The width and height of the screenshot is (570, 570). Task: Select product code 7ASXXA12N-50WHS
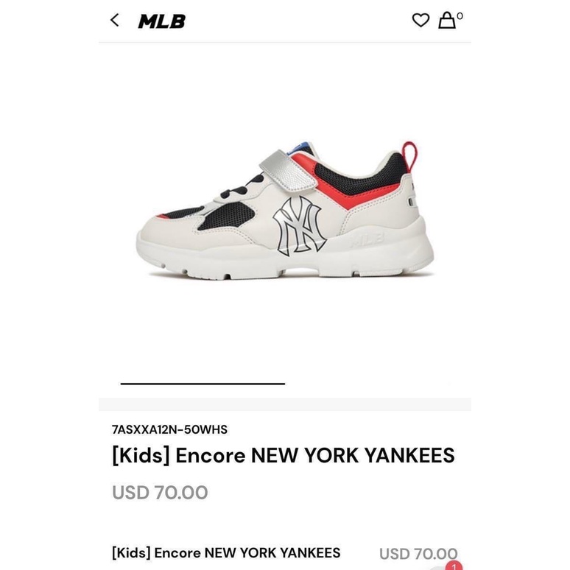pyautogui.click(x=170, y=429)
